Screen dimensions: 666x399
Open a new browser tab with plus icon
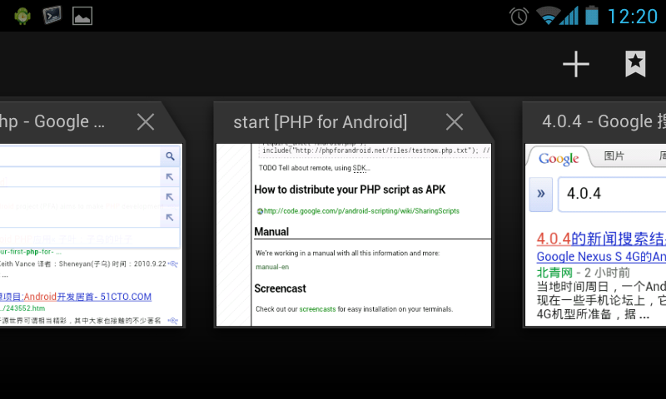(x=576, y=65)
